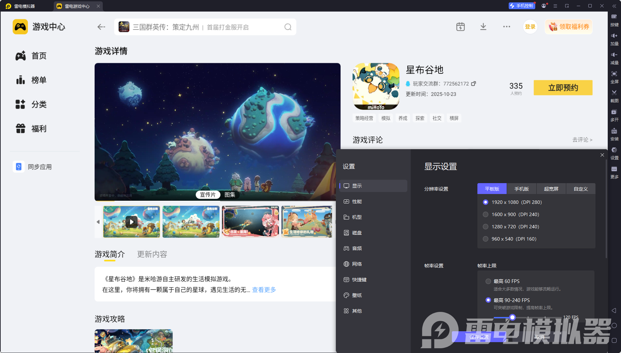This screenshot has height=353, width=621.
Task: Switch to the 自定义 resolution tab
Action: pyautogui.click(x=581, y=189)
